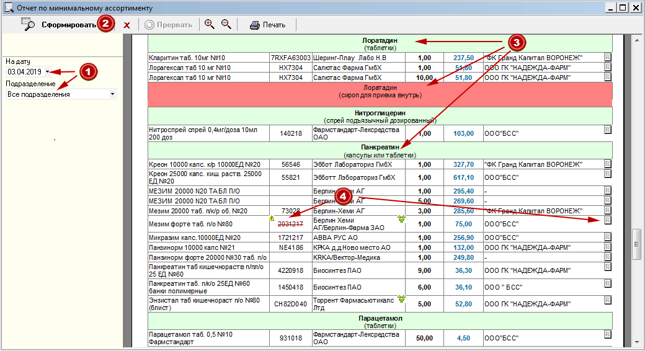Click the vertical scrollbar down arrow
The height and width of the screenshot is (351, 645).
pos(637,342)
